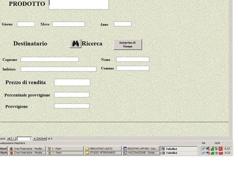Focus the Cognome input box
Viewport: 238px width, 179px height.
tap(50, 59)
